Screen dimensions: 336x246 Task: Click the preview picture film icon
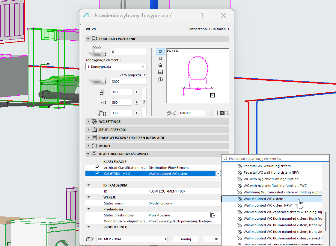[x=160, y=72]
